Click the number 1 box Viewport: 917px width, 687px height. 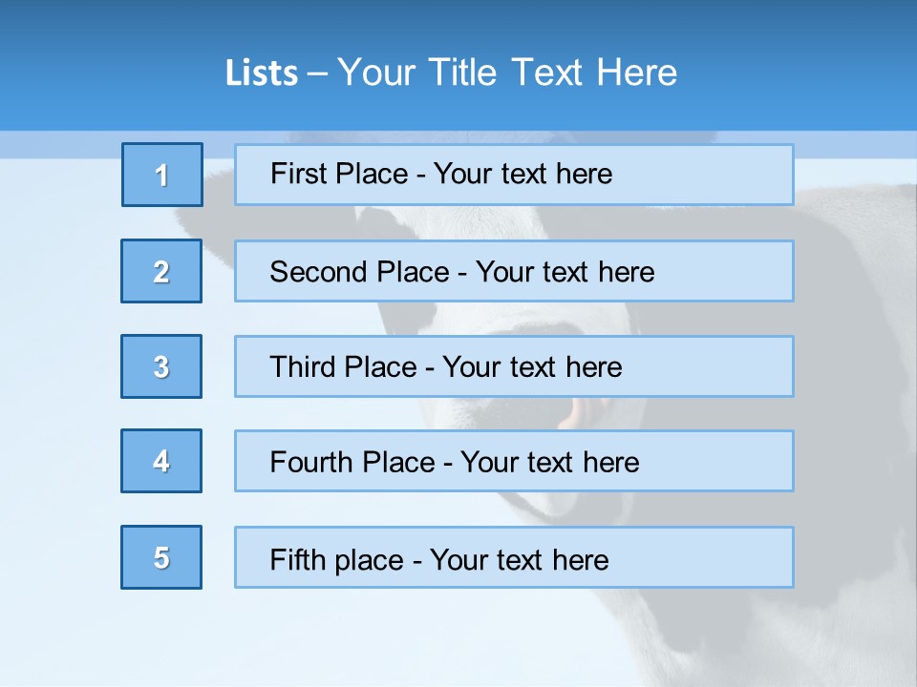pyautogui.click(x=162, y=175)
